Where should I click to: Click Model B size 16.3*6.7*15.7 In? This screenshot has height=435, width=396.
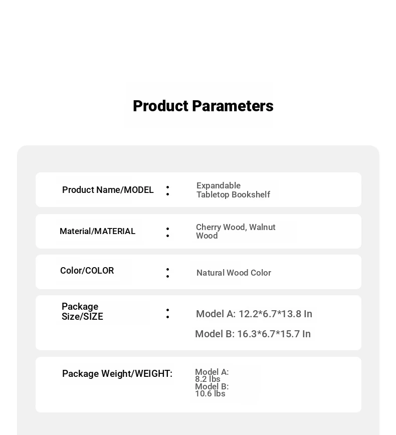(253, 334)
